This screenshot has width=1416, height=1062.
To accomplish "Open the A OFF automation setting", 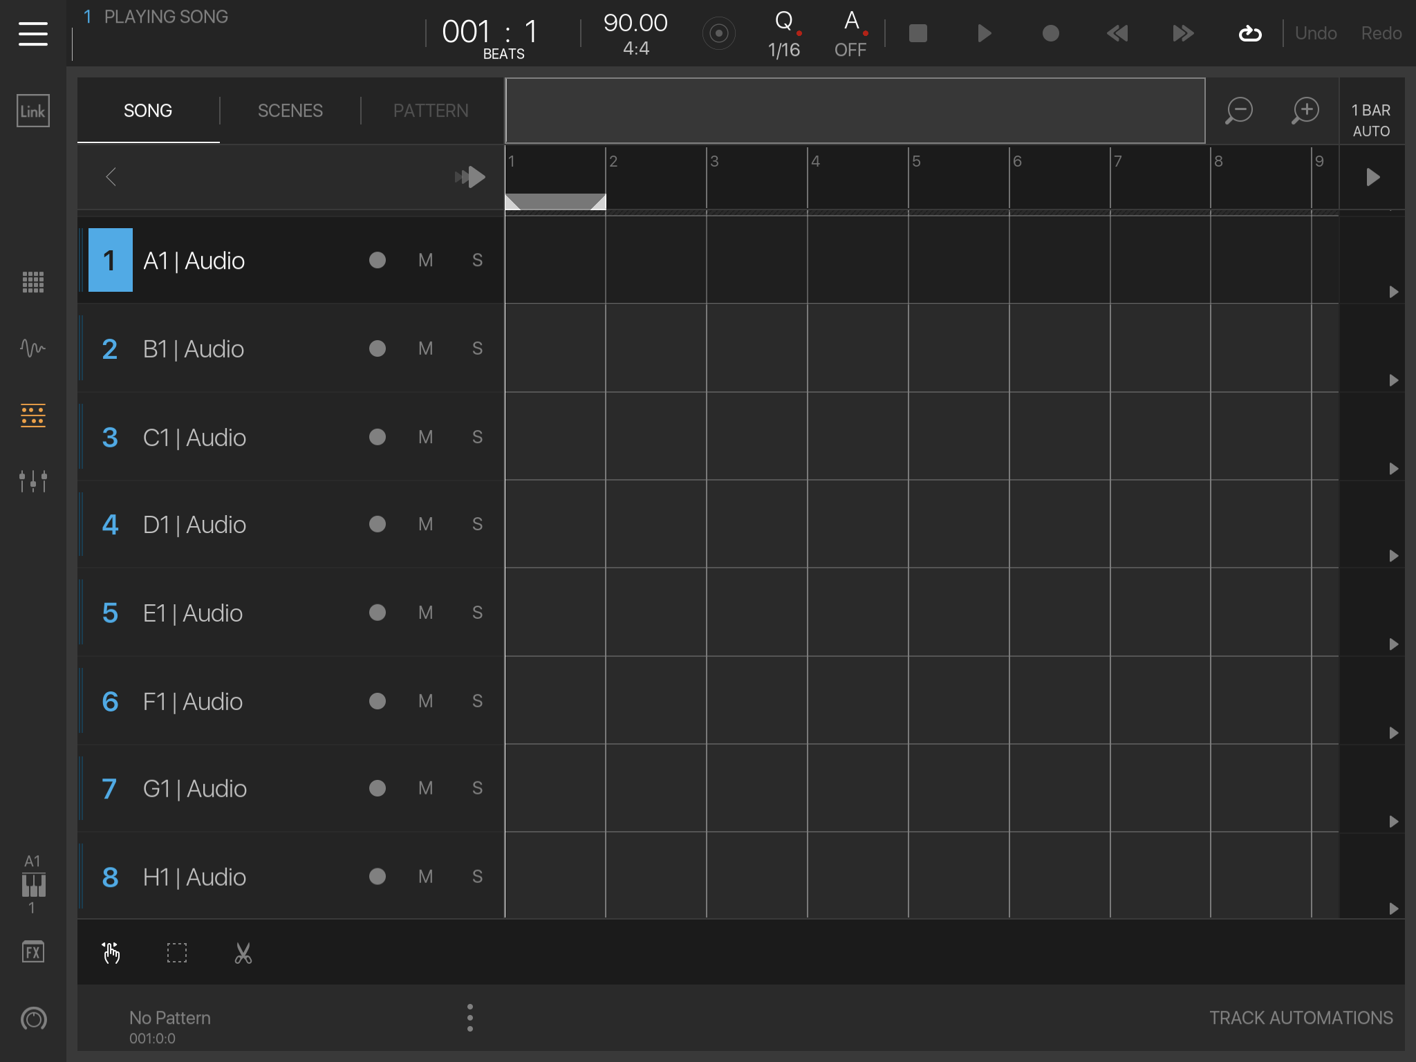I will point(850,35).
